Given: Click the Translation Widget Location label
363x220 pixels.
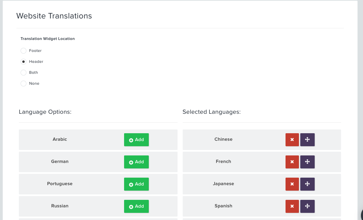Looking at the screenshot, I should pos(47,39).
